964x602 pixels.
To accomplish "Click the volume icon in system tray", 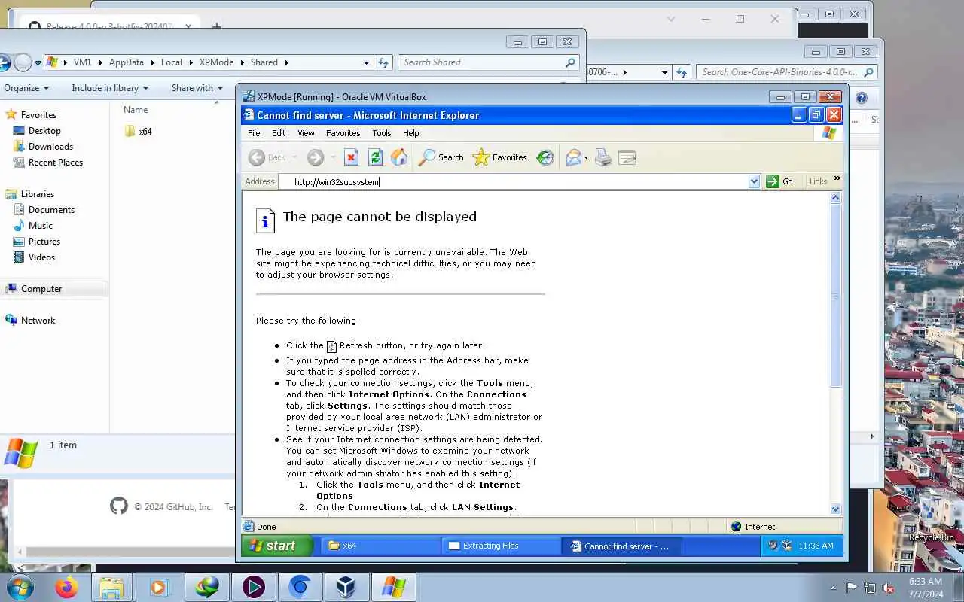I will [889, 588].
